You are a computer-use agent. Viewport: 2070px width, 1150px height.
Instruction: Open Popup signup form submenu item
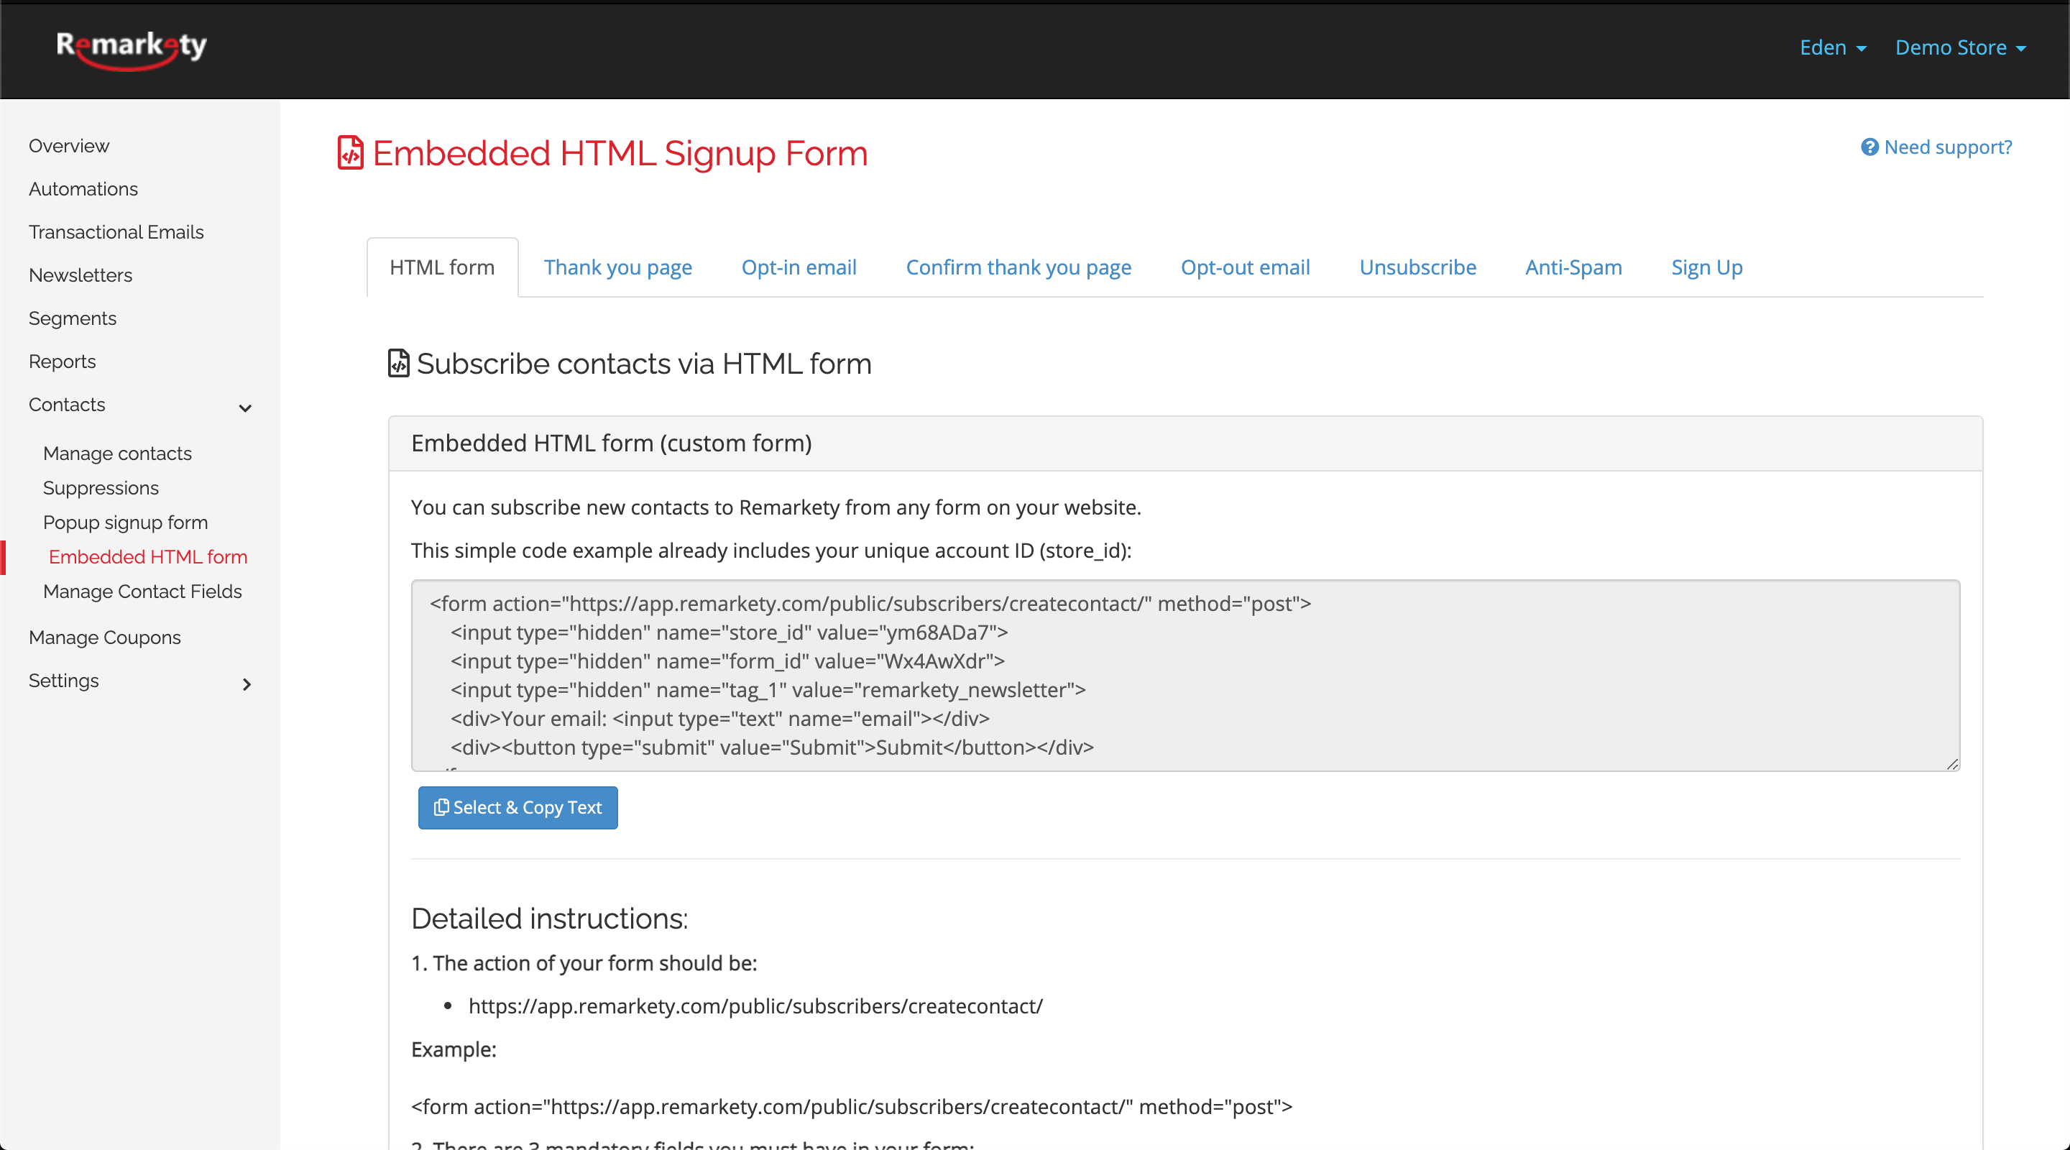(125, 523)
